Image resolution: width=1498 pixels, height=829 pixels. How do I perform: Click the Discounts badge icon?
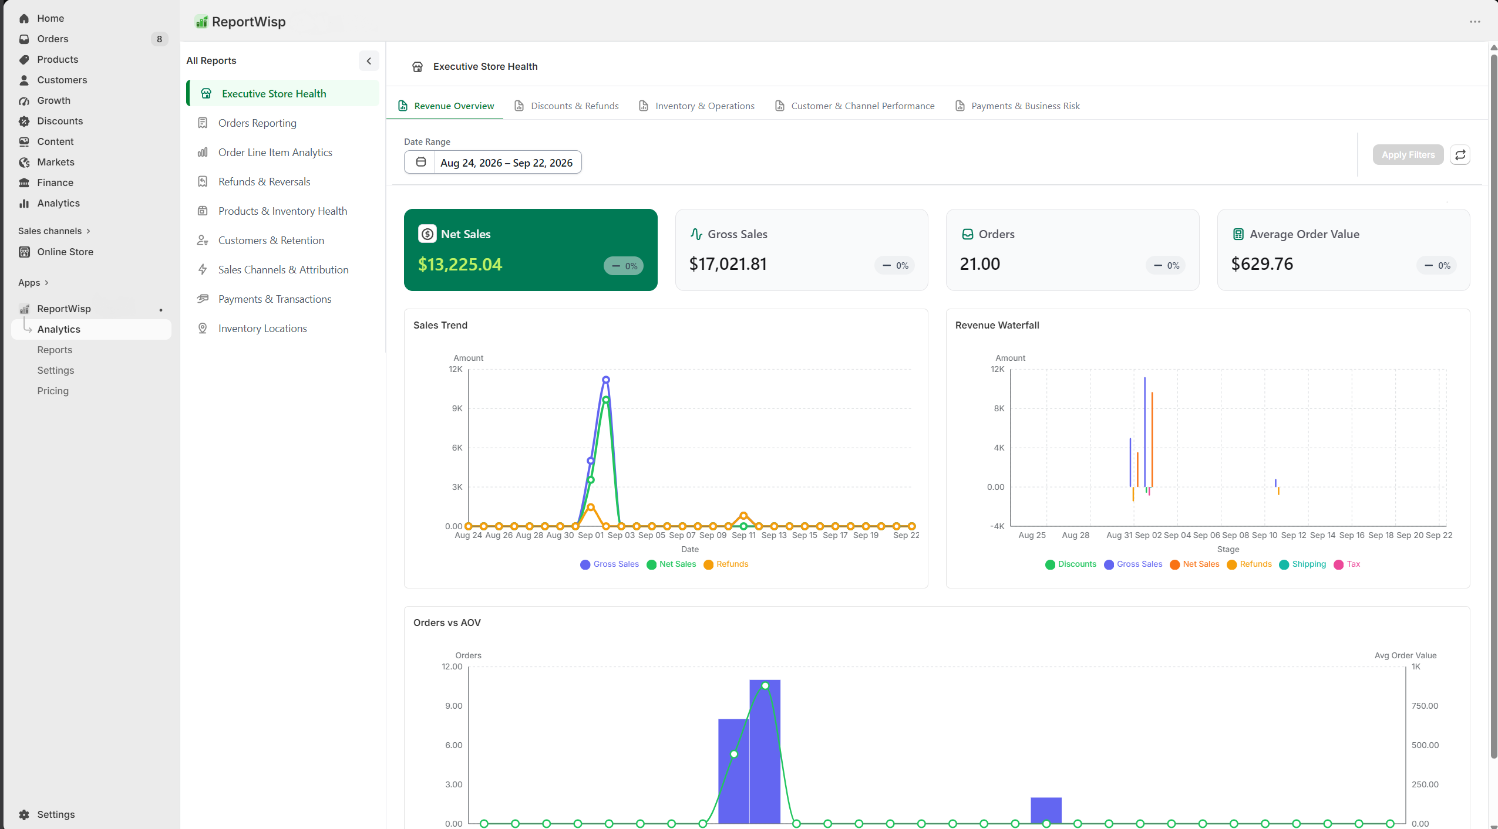coord(24,121)
